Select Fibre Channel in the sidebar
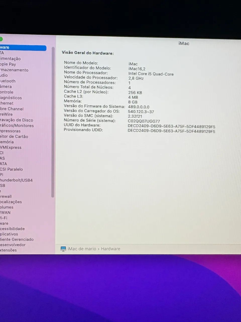 [12, 109]
